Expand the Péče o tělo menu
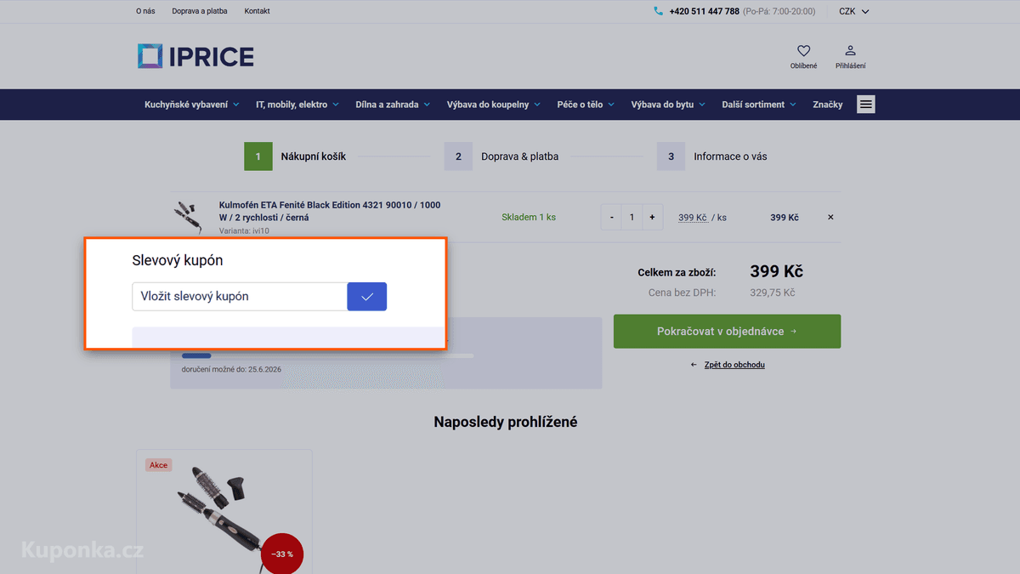 click(586, 105)
